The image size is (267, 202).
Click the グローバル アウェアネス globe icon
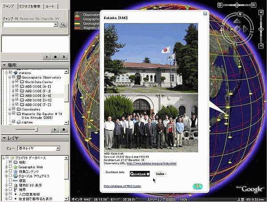click(x=16, y=176)
